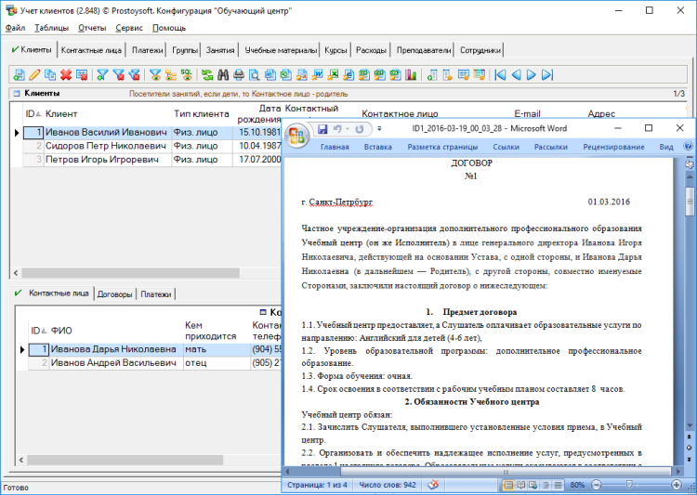Jump to last record with navigation arrow
The image size is (697, 495).
[546, 74]
